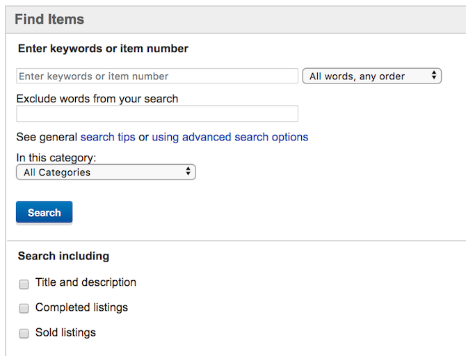Click the arrow icon on the word-order selector
Viewport: 466px width, 356px height.
click(434, 76)
